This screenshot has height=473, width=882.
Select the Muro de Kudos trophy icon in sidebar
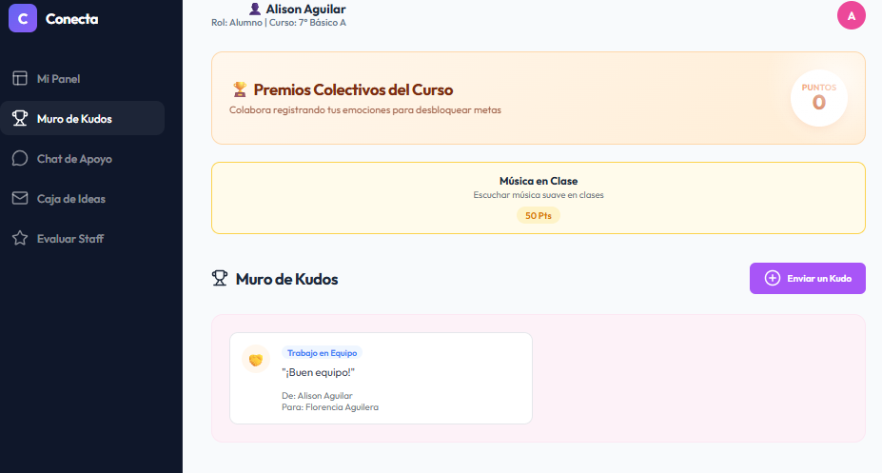(20, 118)
